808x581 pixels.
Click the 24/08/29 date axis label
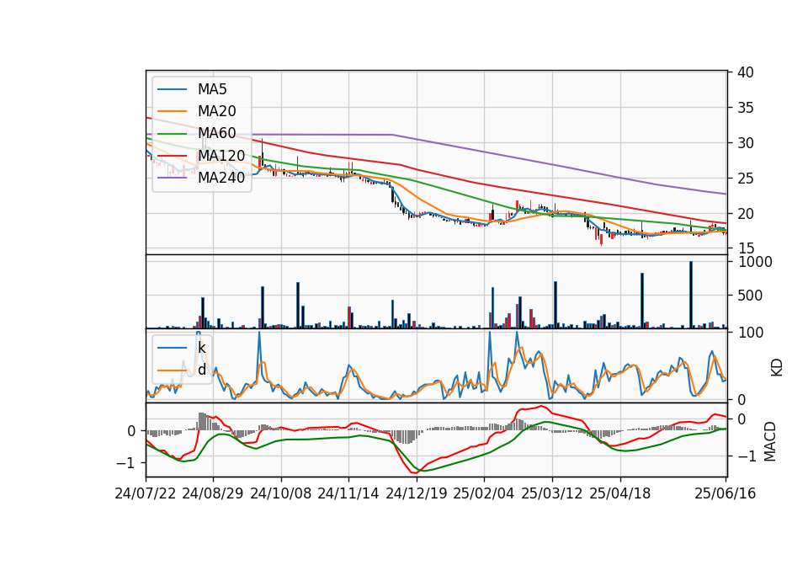coord(213,493)
